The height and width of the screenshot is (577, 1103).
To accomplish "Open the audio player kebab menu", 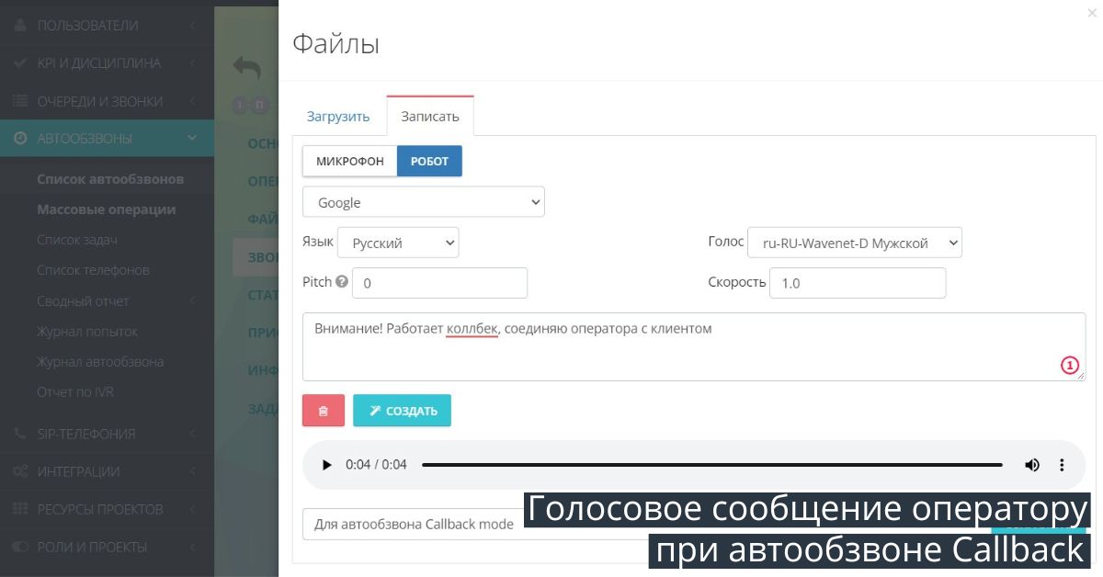I will click(x=1062, y=465).
